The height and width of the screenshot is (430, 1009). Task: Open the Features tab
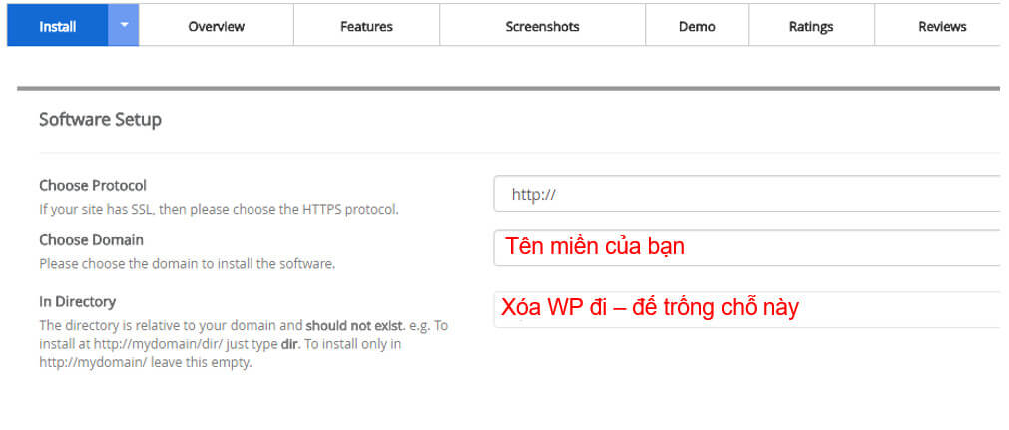click(366, 26)
